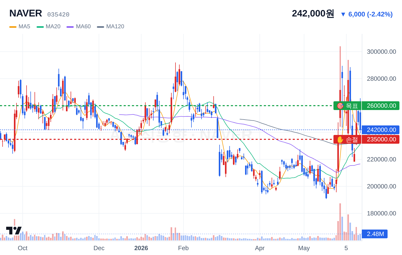Click the MA20 green legend swatch
The width and height of the screenshot is (402, 255).
coord(40,27)
